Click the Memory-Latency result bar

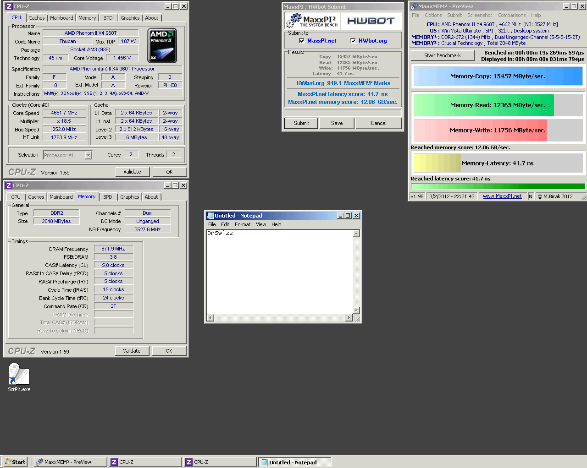coord(498,163)
